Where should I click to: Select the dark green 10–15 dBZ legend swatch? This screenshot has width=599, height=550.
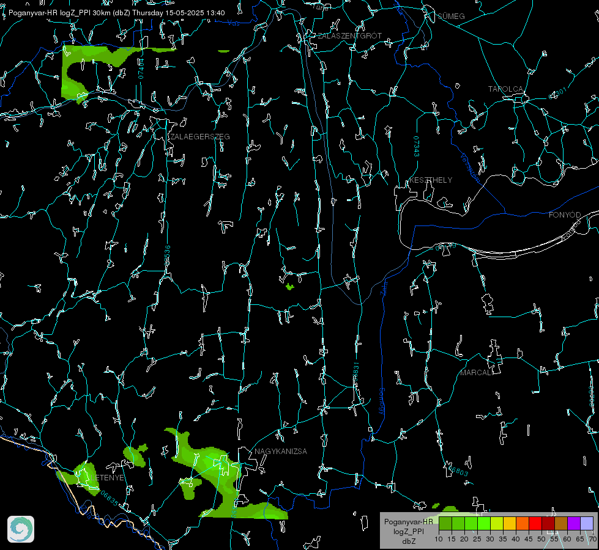[x=445, y=523]
